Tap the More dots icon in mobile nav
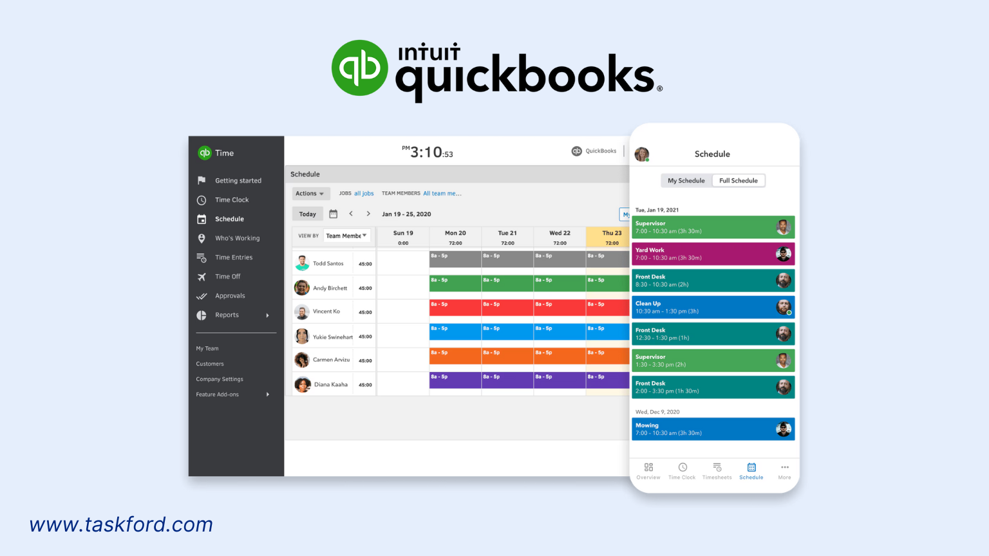 coord(784,467)
